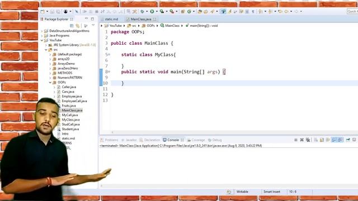Toggle Link with Editor in Package Explorer

click(78, 26)
